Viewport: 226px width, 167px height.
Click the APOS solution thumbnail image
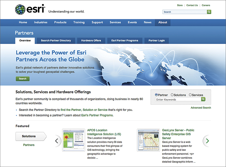pos(74,140)
